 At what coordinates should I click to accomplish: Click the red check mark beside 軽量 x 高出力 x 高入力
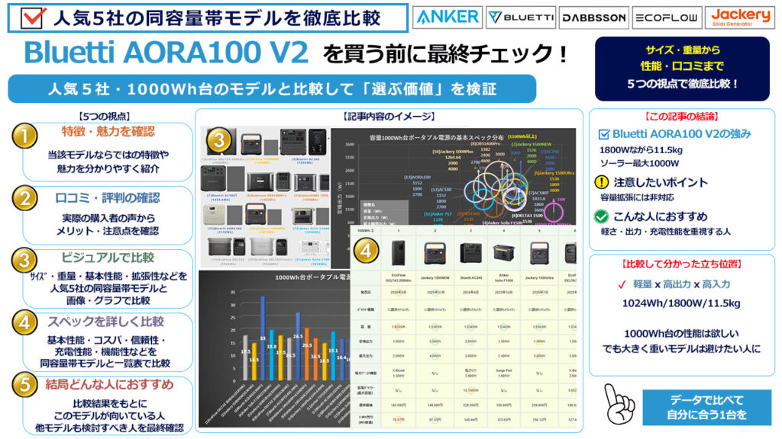pyautogui.click(x=622, y=285)
